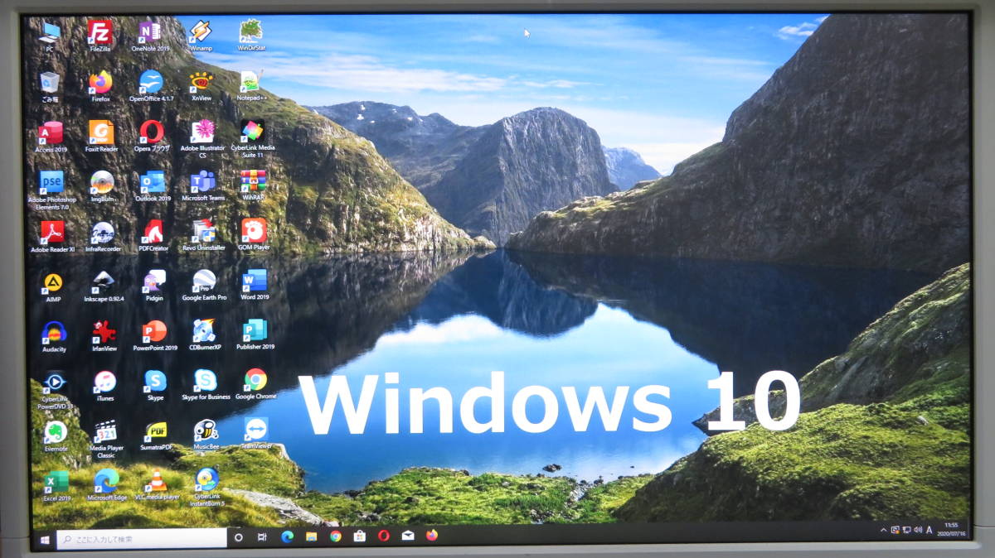The height and width of the screenshot is (558, 995).
Task: Select the ImgBurn desktop icon
Action: (x=102, y=186)
